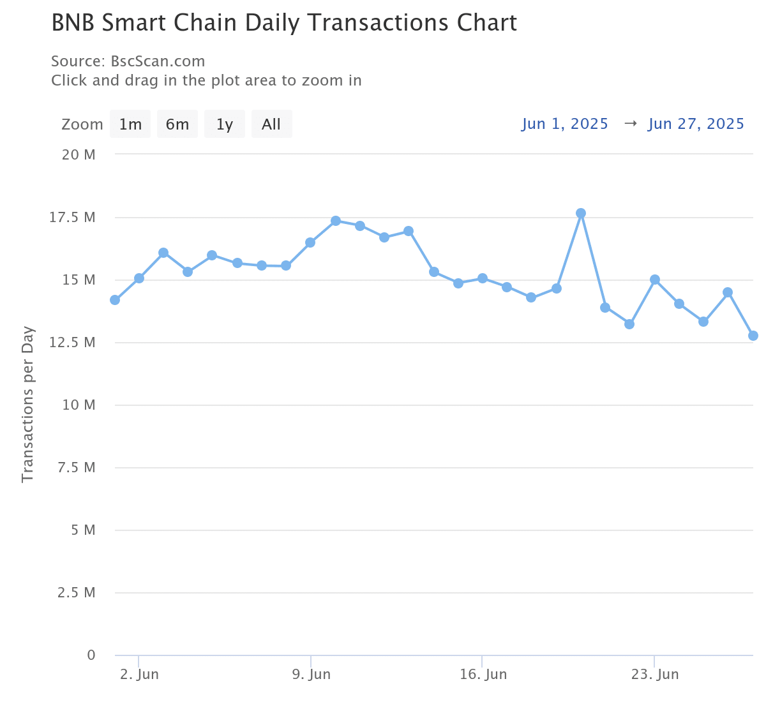Click the Source: BscScan.com subtitle
This screenshot has height=702, width=766.
[128, 61]
